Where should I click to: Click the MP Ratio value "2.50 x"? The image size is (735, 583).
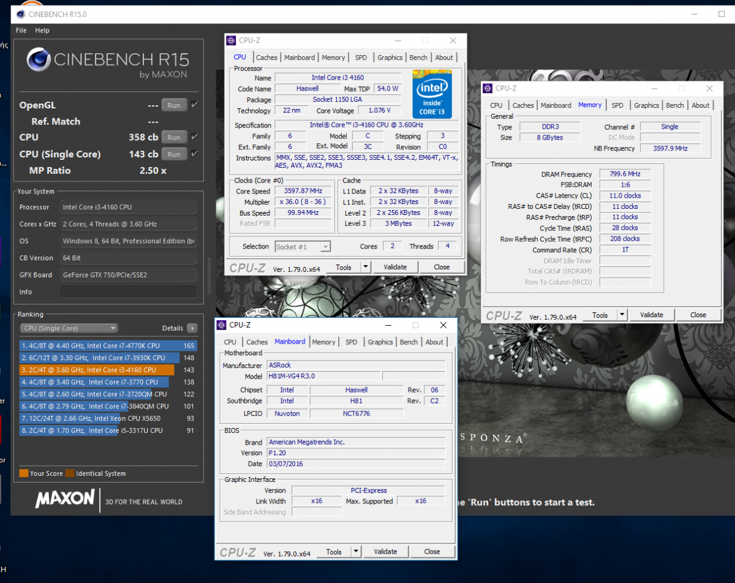(x=153, y=171)
